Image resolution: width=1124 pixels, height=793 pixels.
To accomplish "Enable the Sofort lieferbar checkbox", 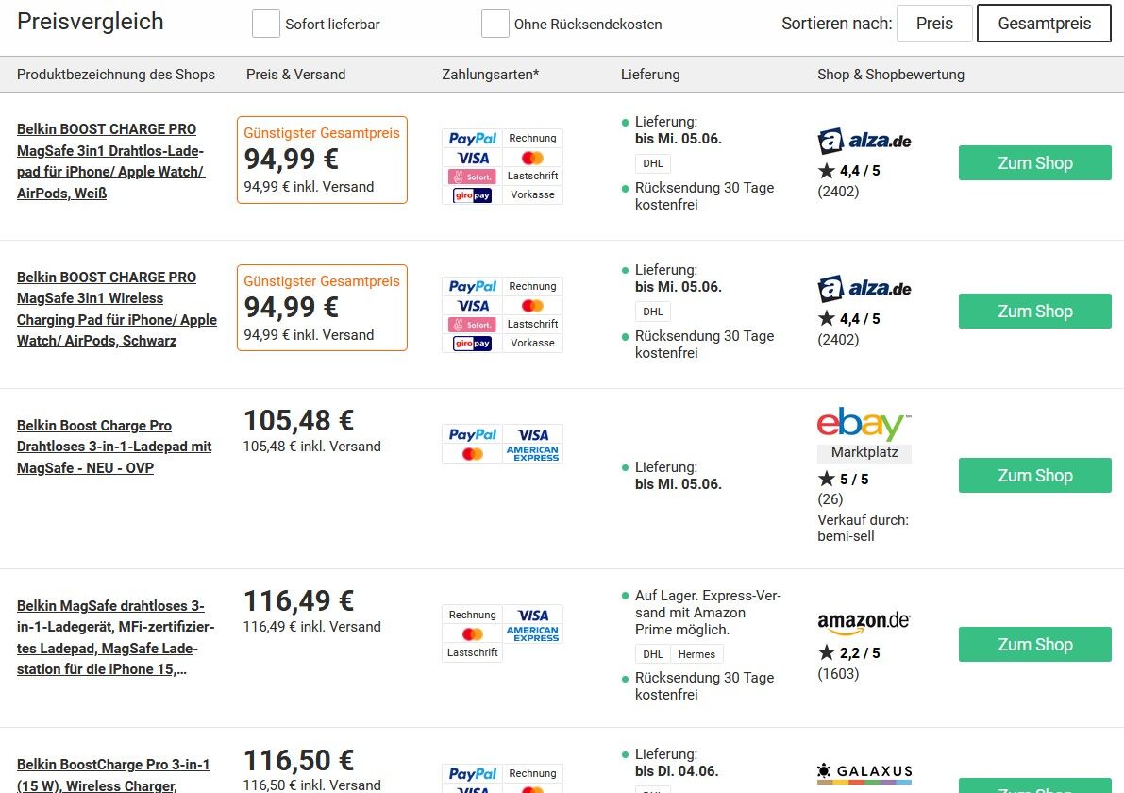I will pyautogui.click(x=265, y=24).
